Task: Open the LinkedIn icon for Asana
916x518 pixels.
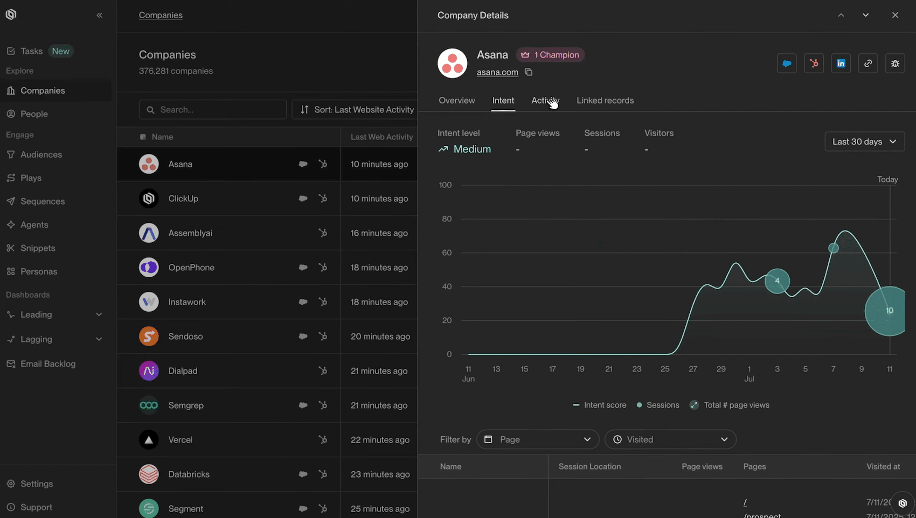Action: [841, 64]
